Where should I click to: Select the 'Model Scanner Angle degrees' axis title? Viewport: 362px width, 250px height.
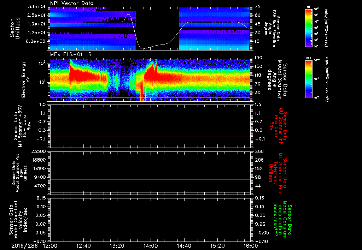(277, 79)
